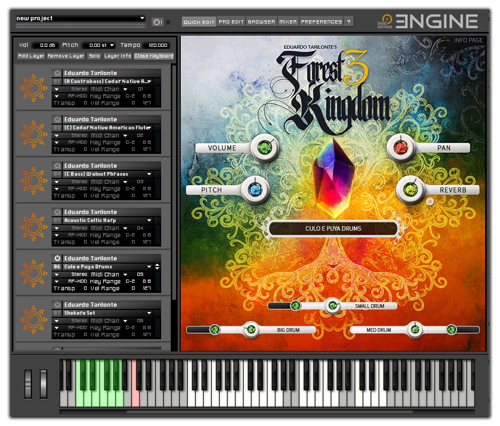This screenshot has height=426, width=500.
Task: Adjust SMALL DRUM horizontal slider handle
Action: tap(296, 306)
